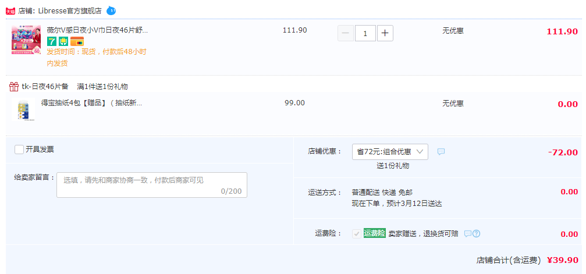Toggle the 运费险 freight insurance checkbox

(x=357, y=234)
